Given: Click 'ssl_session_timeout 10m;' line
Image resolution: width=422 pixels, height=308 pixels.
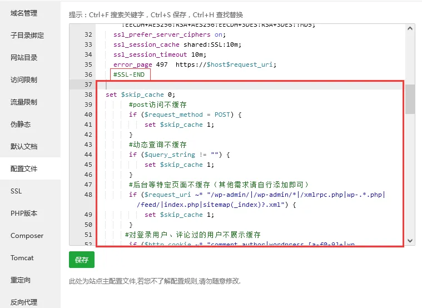Looking at the screenshot, I should (160, 54).
